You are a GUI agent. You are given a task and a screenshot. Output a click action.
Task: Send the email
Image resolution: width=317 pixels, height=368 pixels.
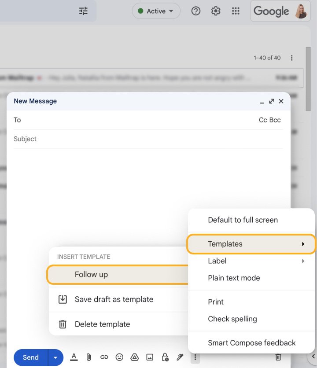pyautogui.click(x=30, y=357)
